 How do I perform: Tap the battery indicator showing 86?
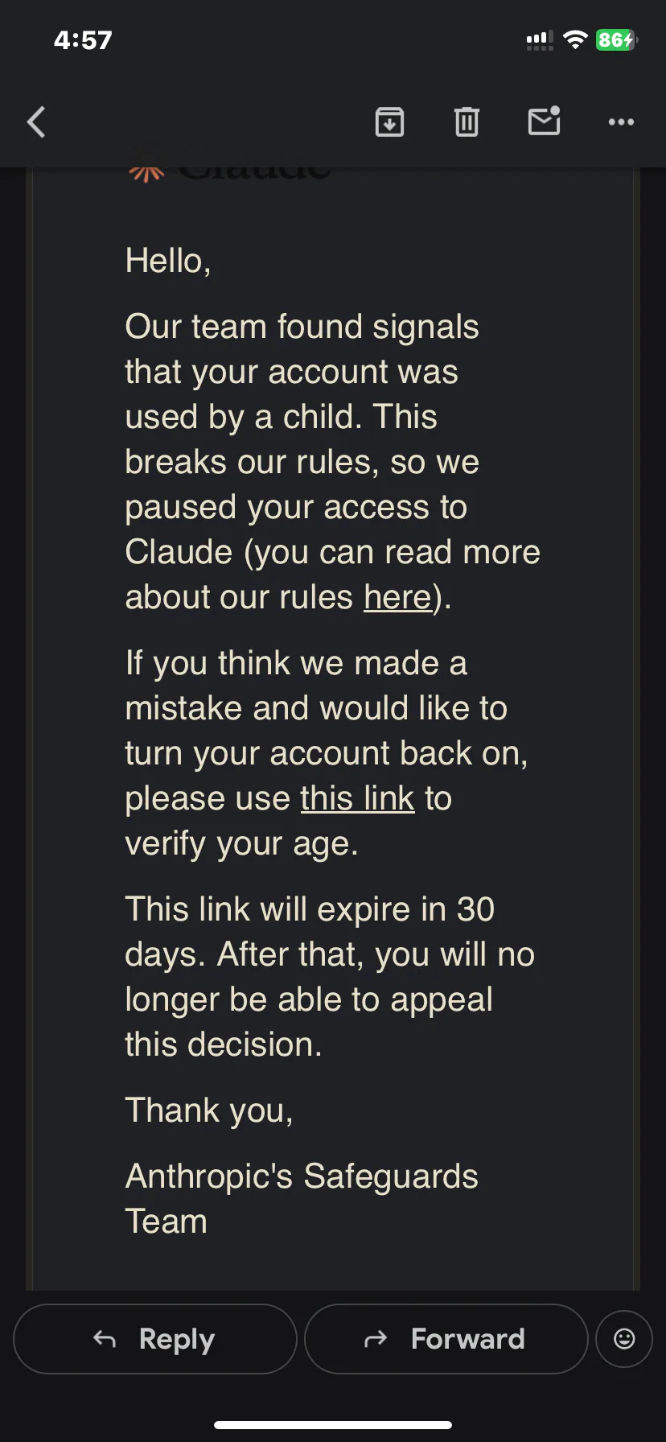[616, 39]
